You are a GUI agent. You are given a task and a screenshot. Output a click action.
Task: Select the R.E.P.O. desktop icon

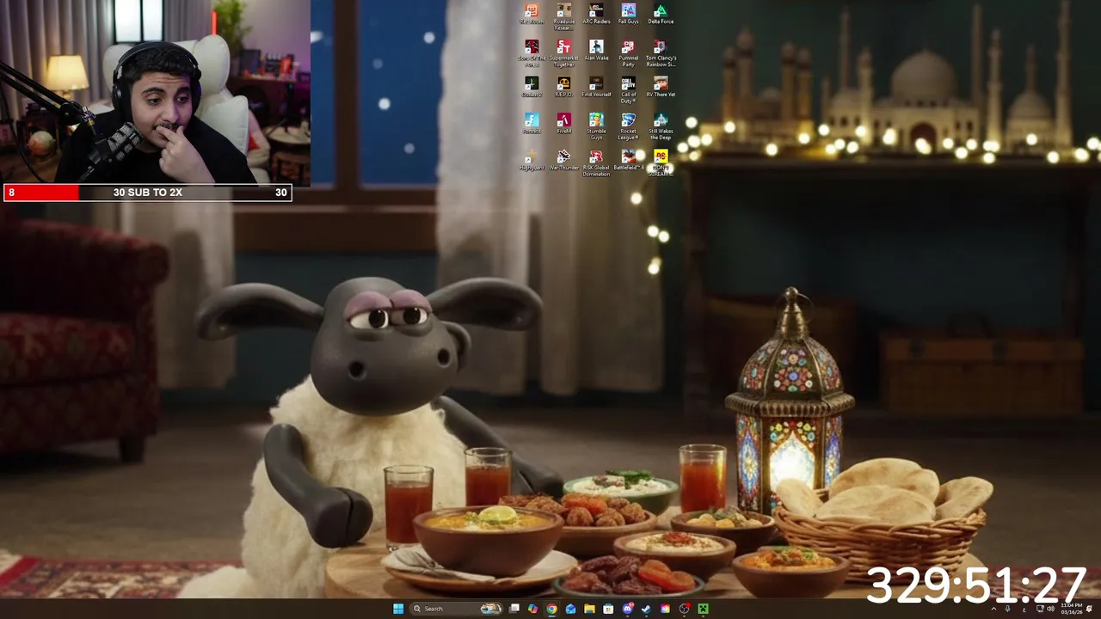pyautogui.click(x=563, y=87)
